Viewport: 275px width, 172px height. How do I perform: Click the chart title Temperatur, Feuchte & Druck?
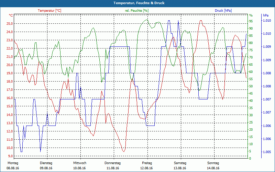(x=139, y=3)
